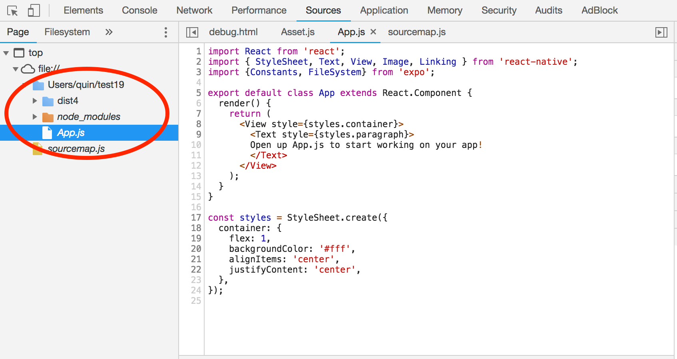The width and height of the screenshot is (677, 359).
Task: Open the debug.html editor tab
Action: click(233, 32)
